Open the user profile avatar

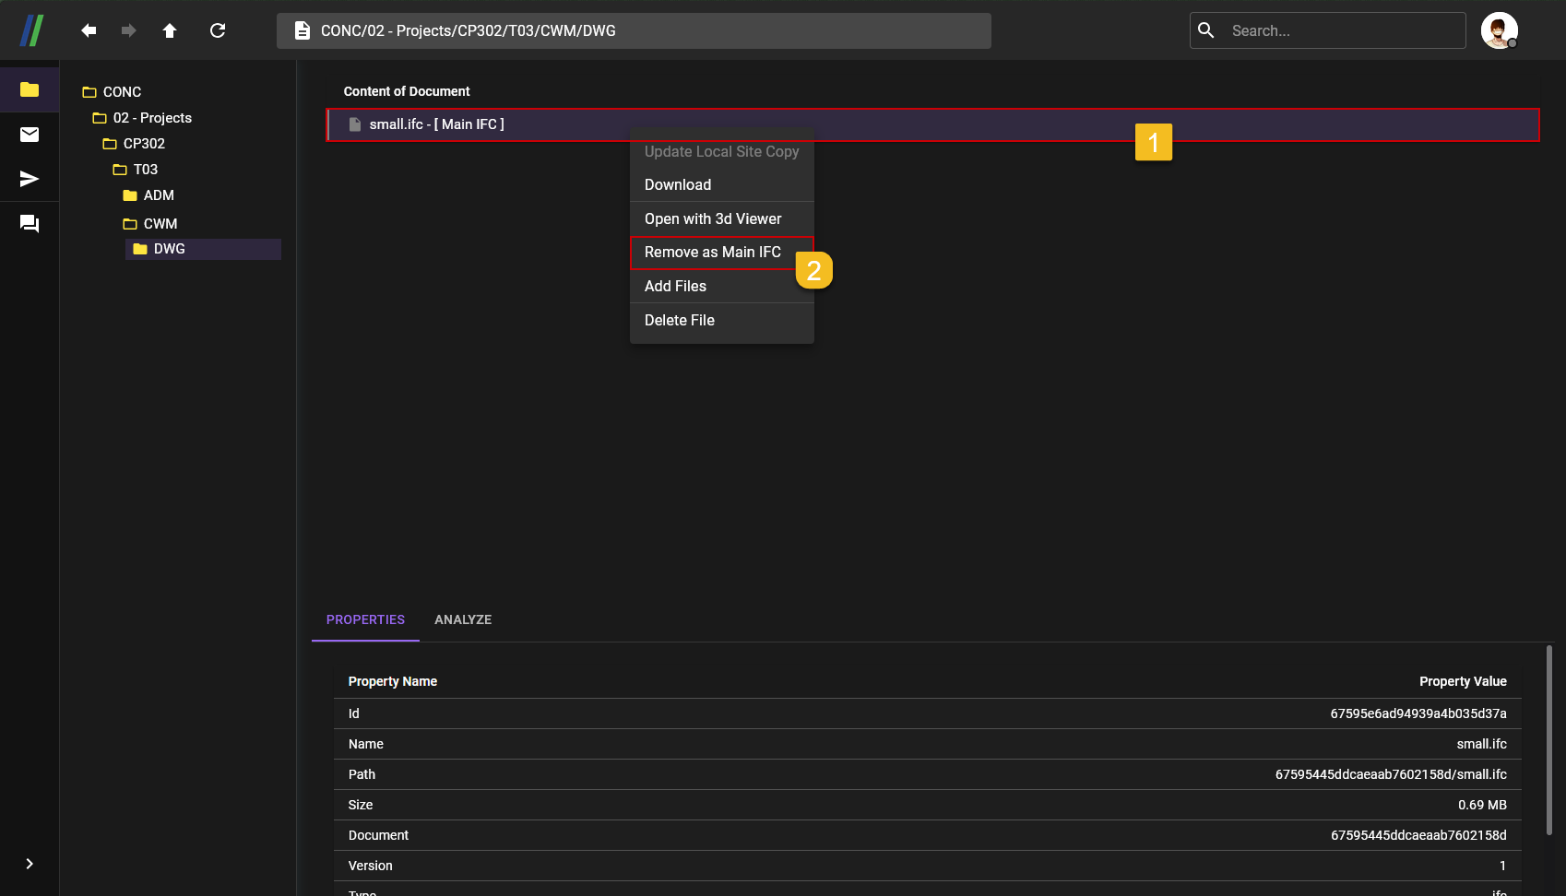click(x=1499, y=30)
